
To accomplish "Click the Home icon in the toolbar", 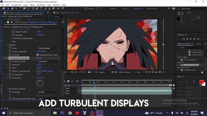I will (x=4, y=8).
